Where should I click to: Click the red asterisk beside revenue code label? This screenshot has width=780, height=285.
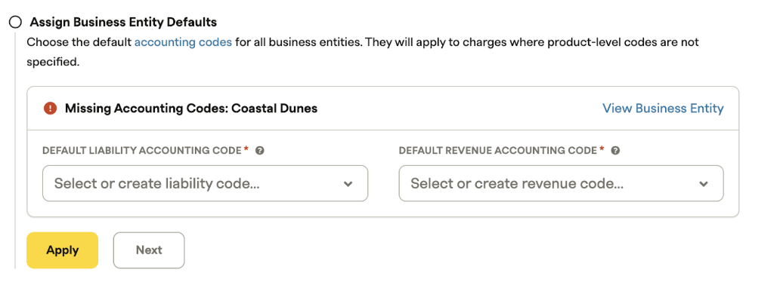pos(602,149)
